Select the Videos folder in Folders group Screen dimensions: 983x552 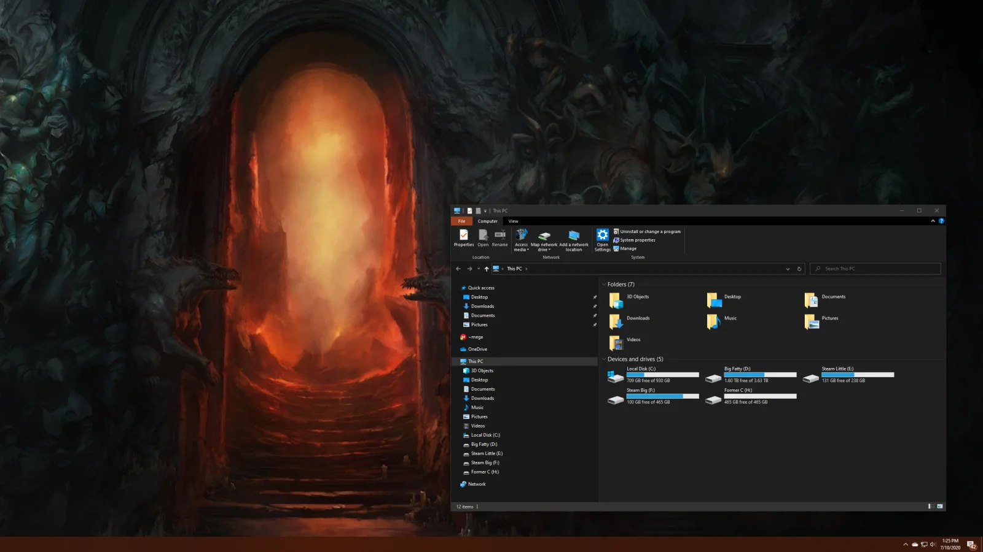click(x=625, y=343)
